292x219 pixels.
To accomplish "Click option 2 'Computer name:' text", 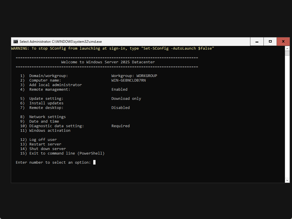I will (x=45, y=80).
